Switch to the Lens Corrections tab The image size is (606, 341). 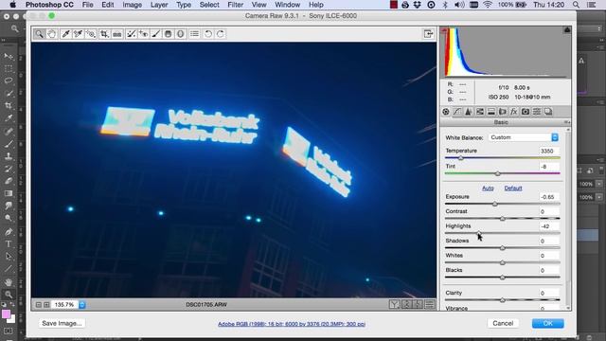pos(503,112)
